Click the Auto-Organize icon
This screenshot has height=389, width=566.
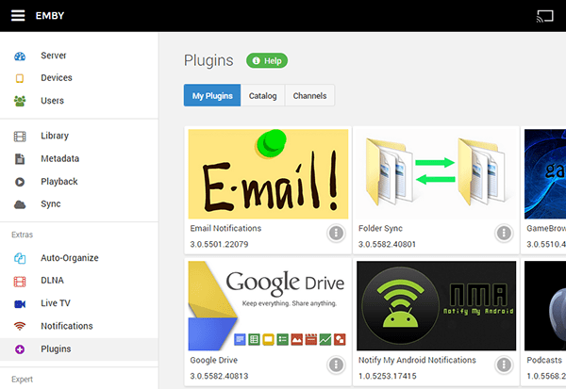pos(20,258)
